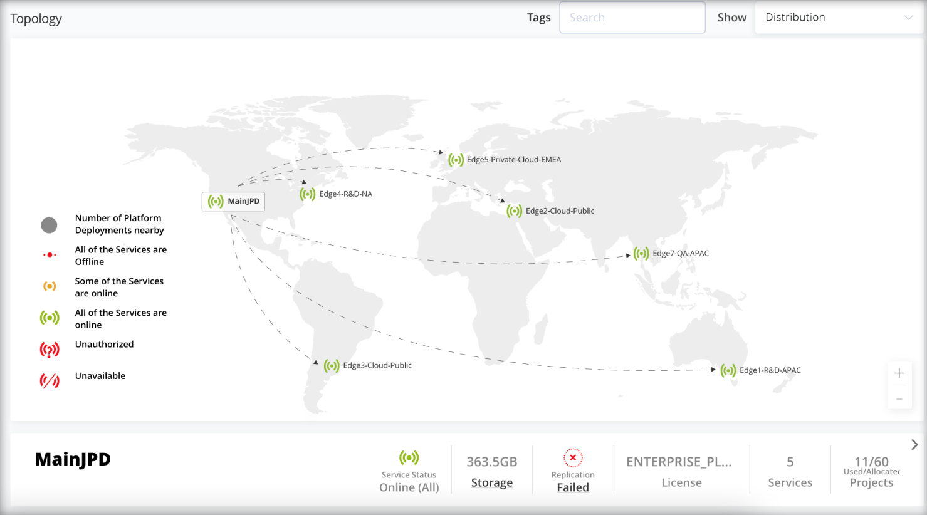
Task: Open the Distribution dropdown
Action: [x=838, y=18]
